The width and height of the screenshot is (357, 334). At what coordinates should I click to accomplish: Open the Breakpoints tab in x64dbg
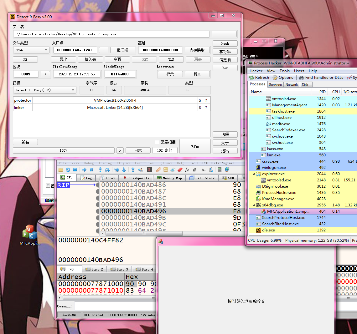point(136,178)
